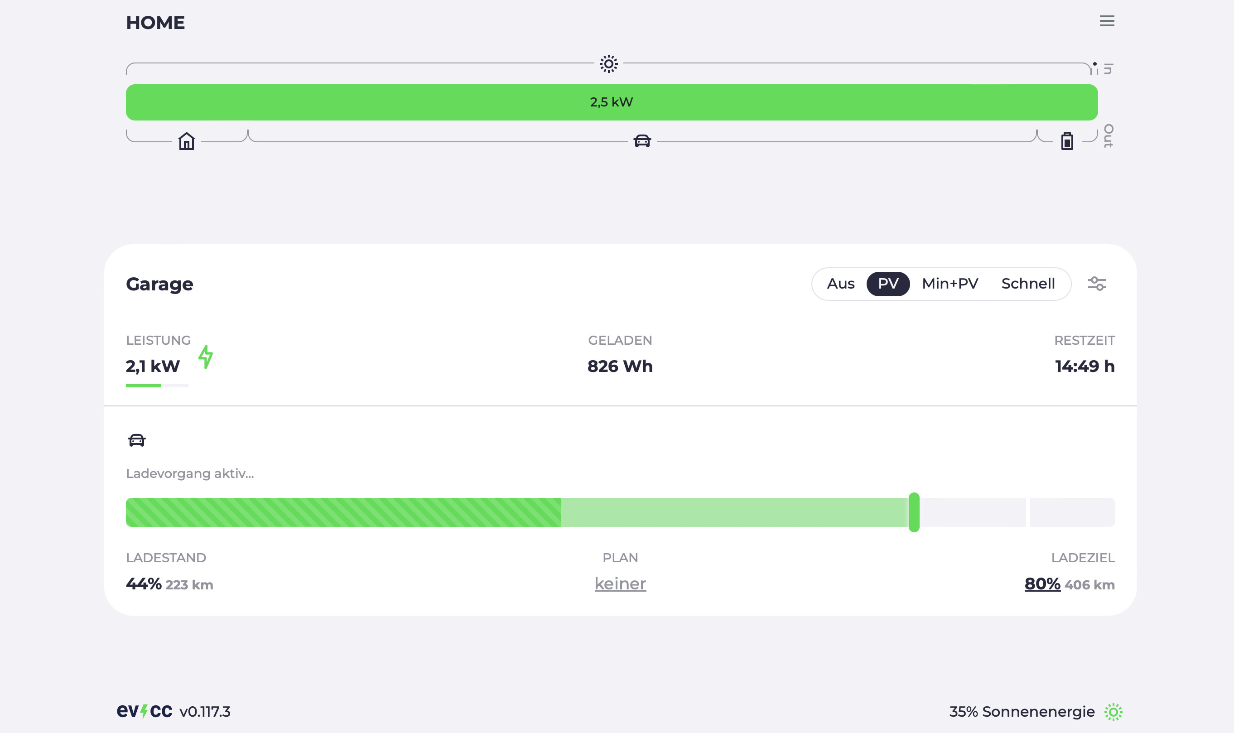Click the PV mode active button
Image resolution: width=1234 pixels, height=733 pixels.
tap(887, 284)
